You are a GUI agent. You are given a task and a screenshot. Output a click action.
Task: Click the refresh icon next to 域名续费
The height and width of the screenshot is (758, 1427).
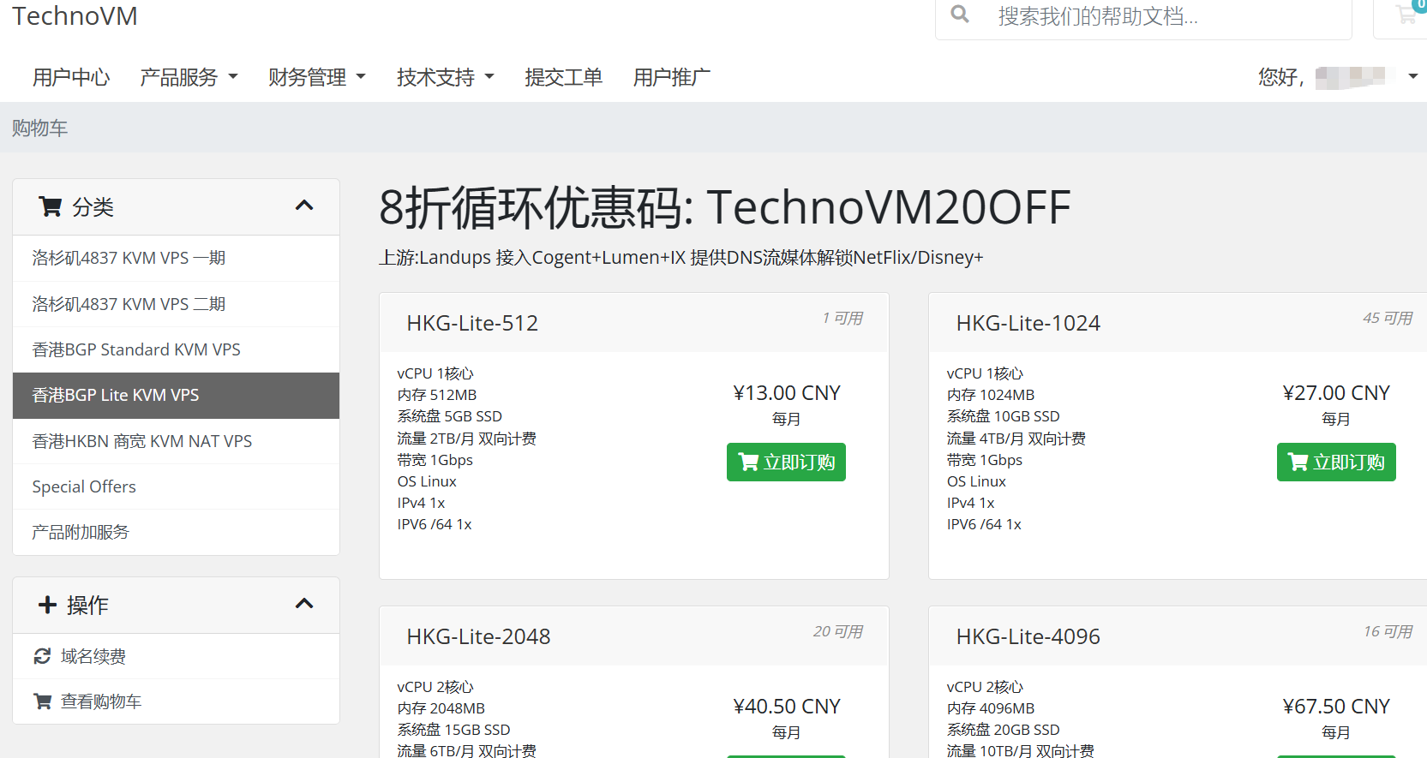click(42, 656)
